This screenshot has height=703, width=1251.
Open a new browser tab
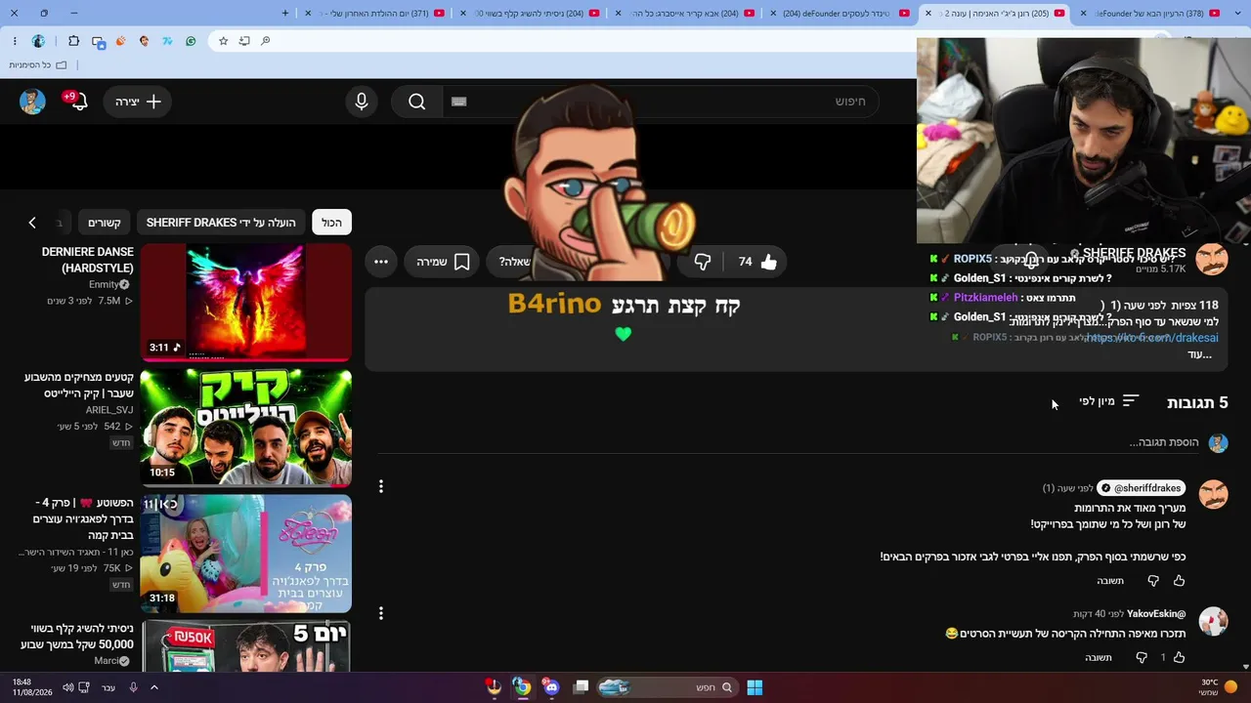pos(285,13)
